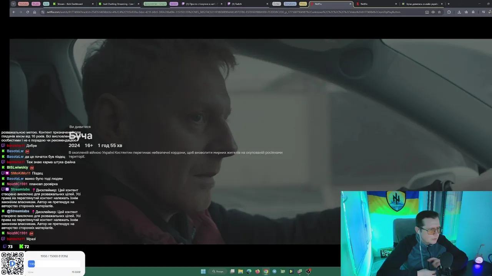Click chat message 'плановп рровірка'
The image size is (492, 276).
(43, 184)
